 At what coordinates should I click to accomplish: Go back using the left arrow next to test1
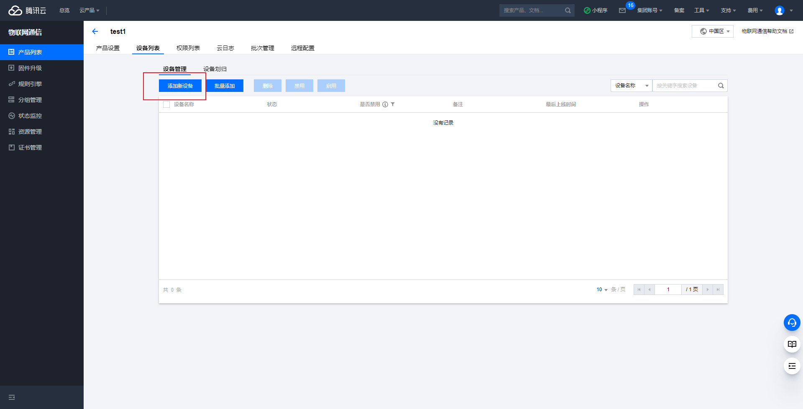[95, 31]
